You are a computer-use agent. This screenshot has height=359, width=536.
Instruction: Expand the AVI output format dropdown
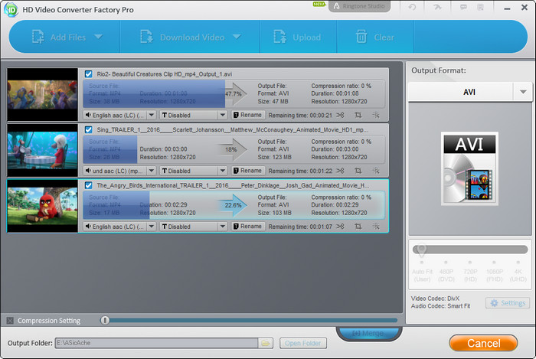523,92
